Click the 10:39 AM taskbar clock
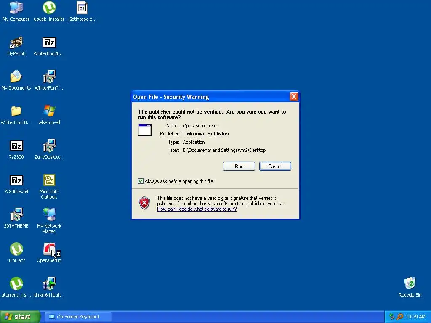This screenshot has width=431, height=323. [x=415, y=317]
